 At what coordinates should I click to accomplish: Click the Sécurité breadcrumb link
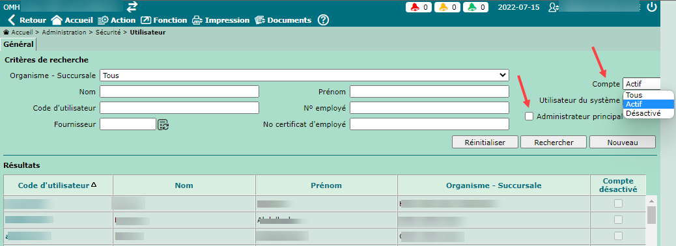(107, 33)
